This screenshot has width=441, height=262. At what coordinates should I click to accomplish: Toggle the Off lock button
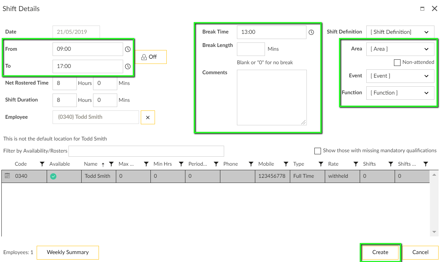(150, 57)
